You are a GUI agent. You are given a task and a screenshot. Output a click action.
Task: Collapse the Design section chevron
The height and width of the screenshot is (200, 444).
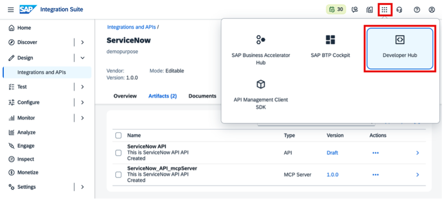coord(82,58)
